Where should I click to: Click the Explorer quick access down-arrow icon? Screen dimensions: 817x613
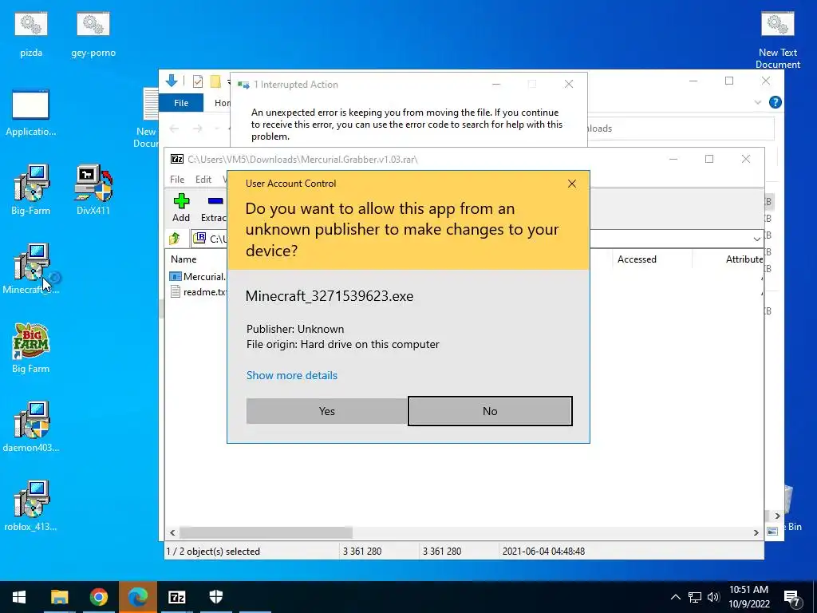pyautogui.click(x=172, y=81)
